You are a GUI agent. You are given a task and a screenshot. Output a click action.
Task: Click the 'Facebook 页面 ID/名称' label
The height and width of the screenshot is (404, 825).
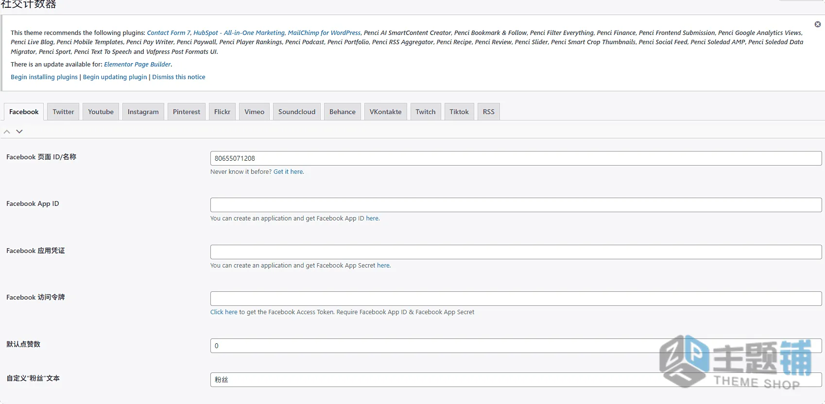tap(41, 157)
